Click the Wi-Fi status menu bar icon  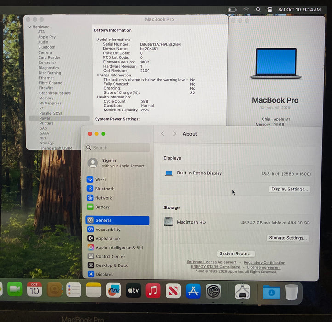[x=246, y=10]
